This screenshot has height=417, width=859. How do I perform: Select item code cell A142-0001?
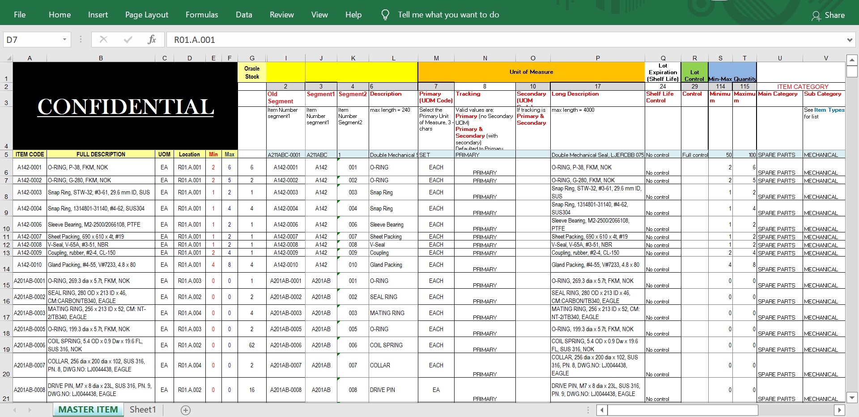(30, 168)
